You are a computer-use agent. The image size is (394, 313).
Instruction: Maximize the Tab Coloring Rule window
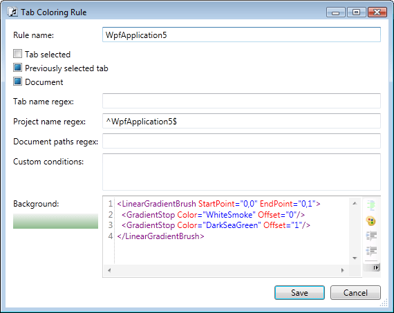(x=356, y=12)
